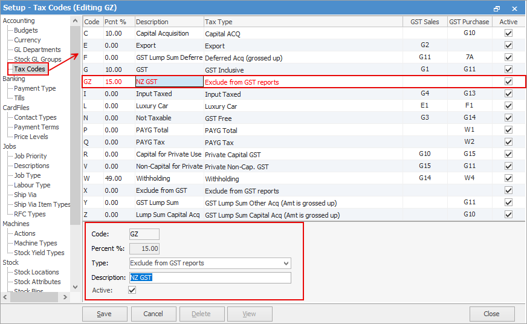Open Stock Yield Types in the tree

click(39, 253)
